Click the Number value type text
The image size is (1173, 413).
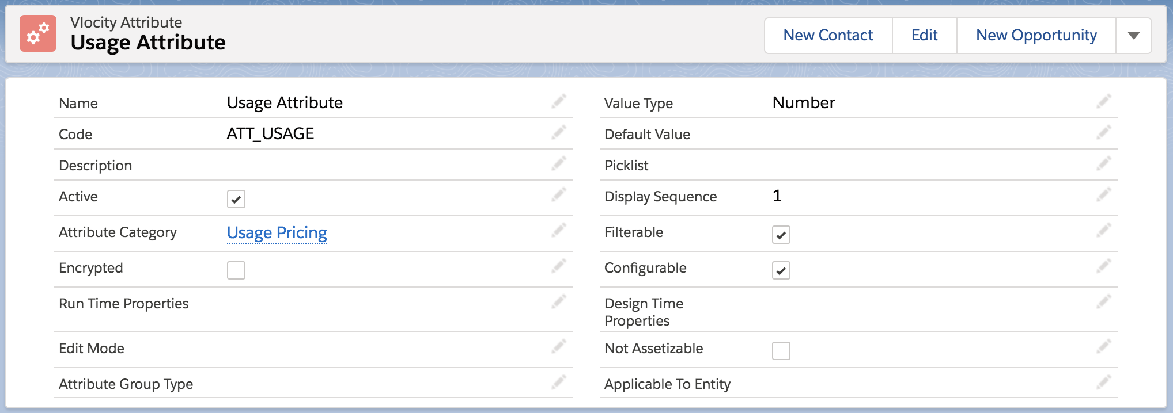804,102
